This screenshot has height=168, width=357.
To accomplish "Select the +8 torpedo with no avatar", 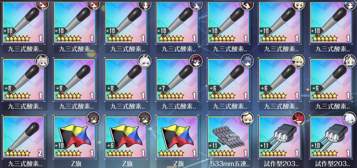I will click(75, 80).
